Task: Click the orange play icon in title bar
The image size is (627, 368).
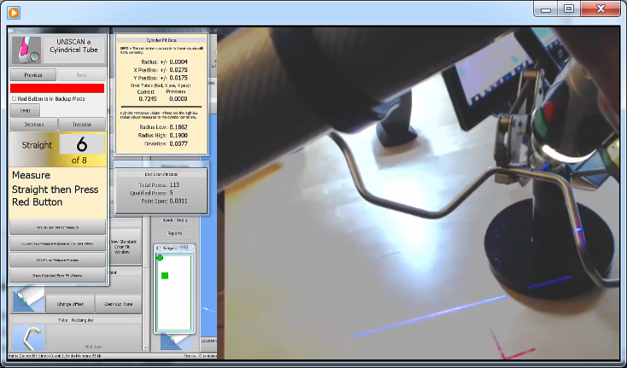Action: 13,13
